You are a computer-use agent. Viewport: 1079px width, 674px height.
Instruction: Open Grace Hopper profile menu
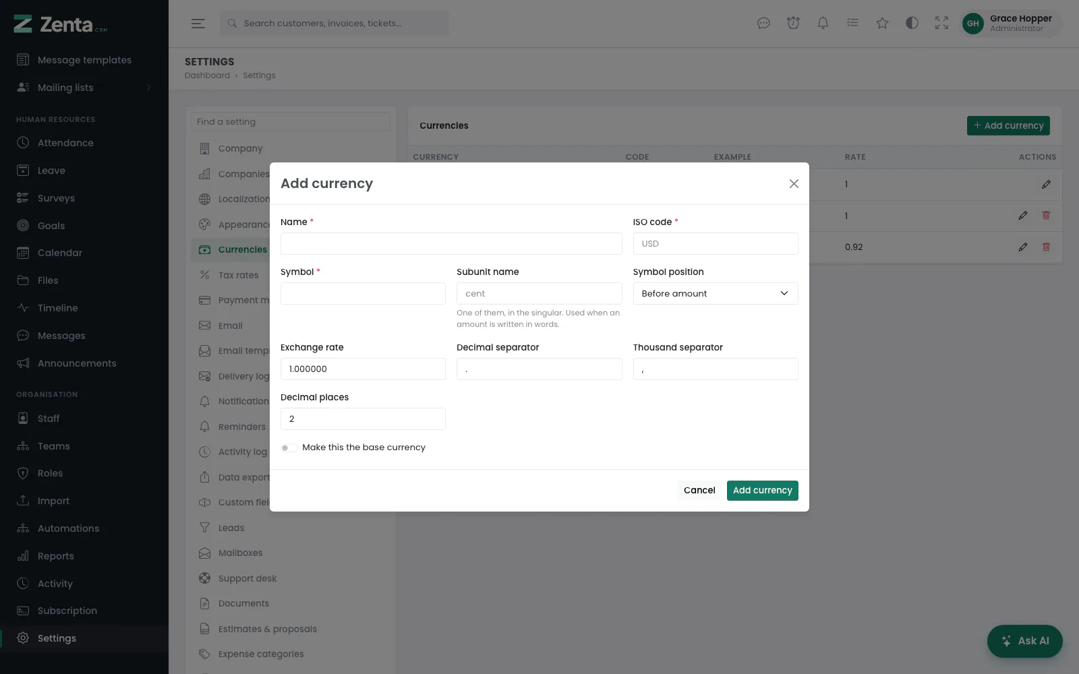tap(1010, 24)
